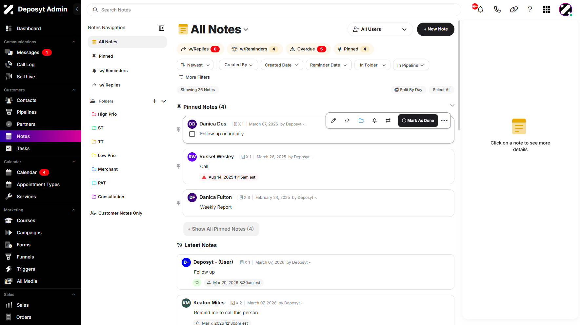Click recurring icon on Deposyt Follow up note

pos(197,282)
